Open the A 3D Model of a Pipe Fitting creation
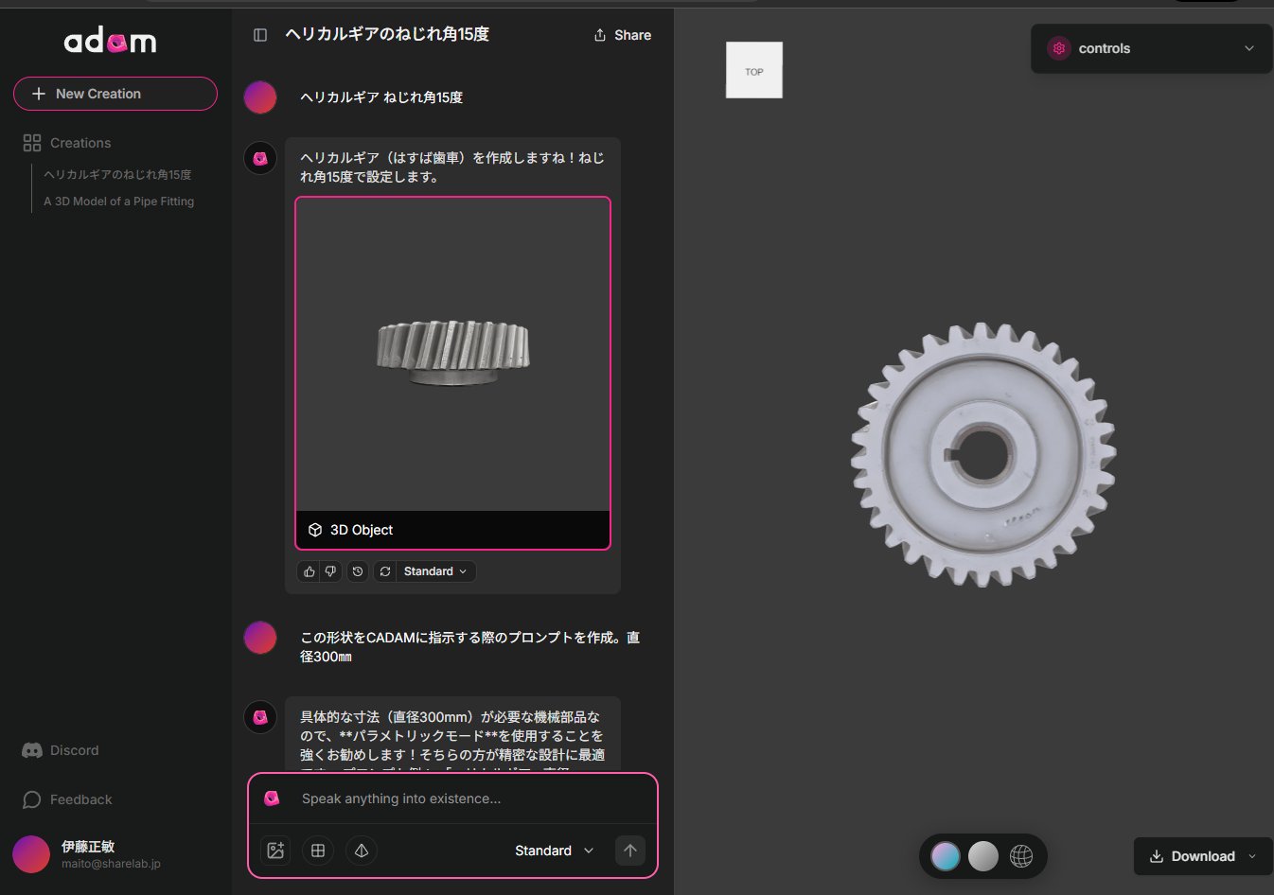 click(118, 202)
